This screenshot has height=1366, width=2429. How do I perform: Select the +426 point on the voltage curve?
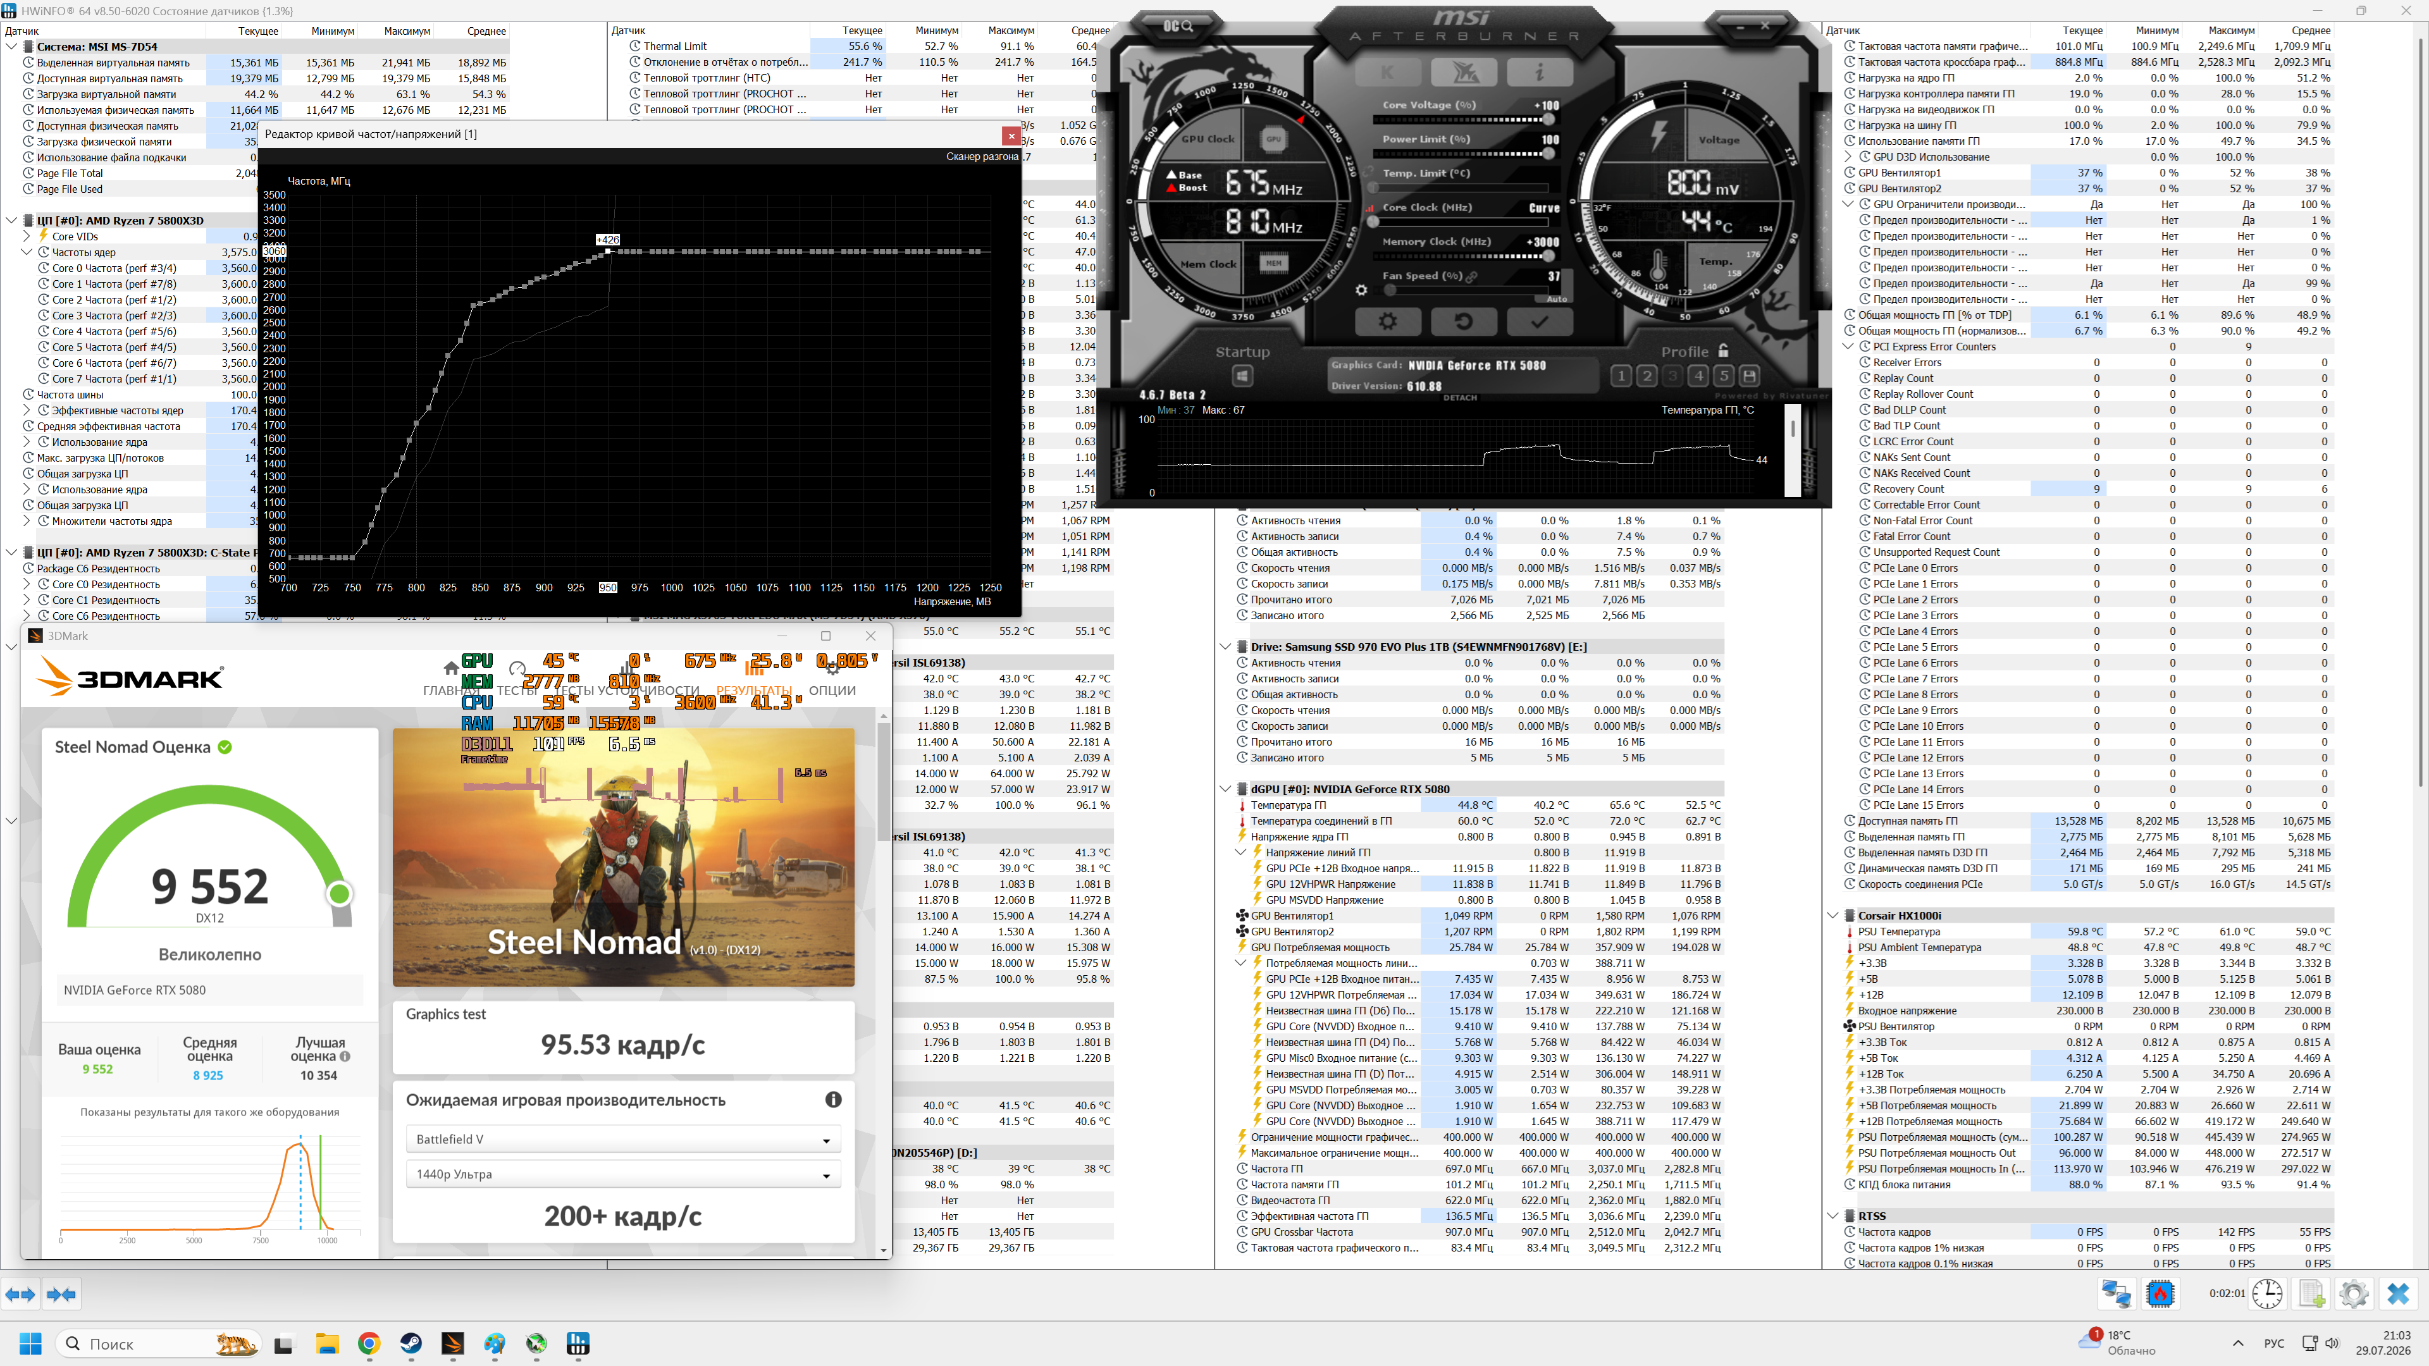click(607, 252)
